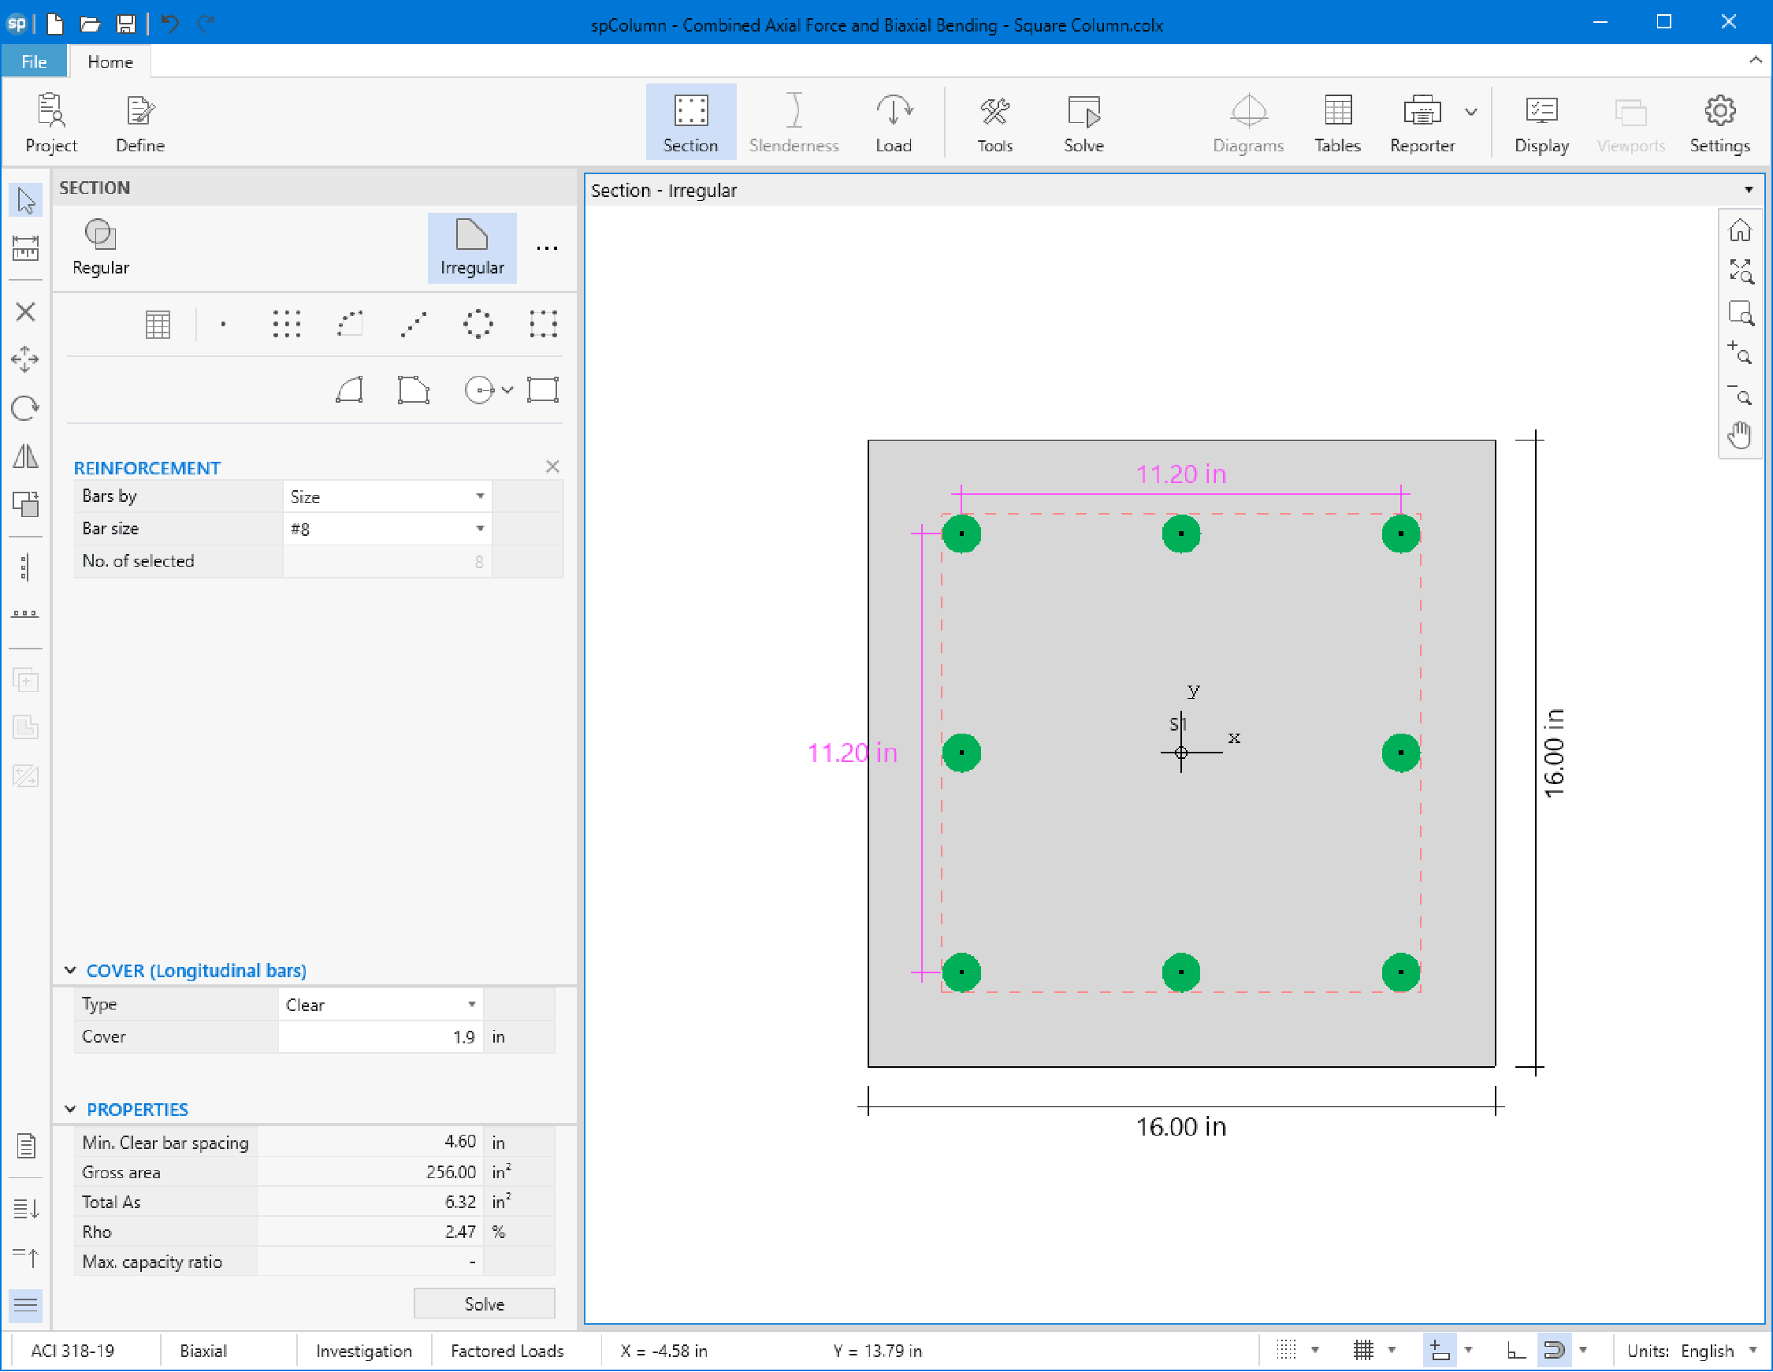Select the polygon shape drawing tool
This screenshot has width=1773, height=1372.
coord(413,391)
